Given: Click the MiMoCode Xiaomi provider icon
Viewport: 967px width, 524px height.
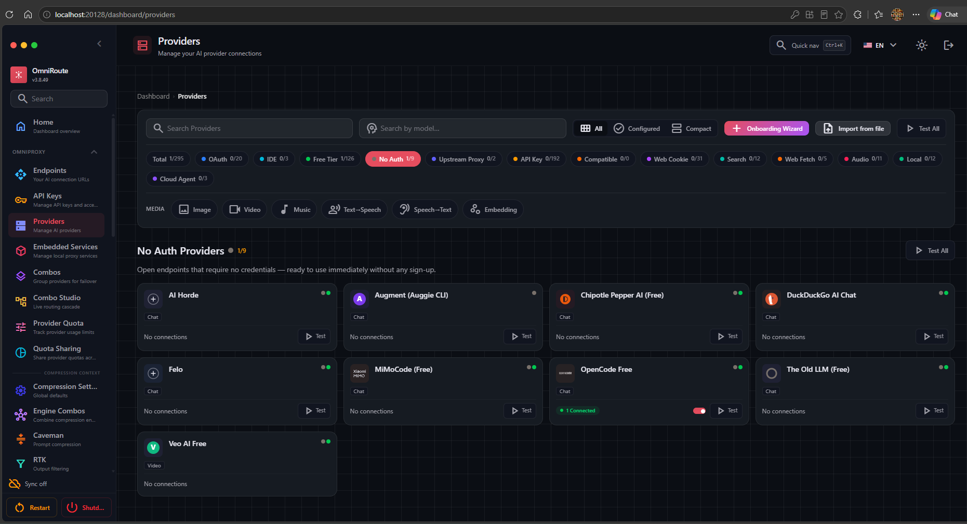Looking at the screenshot, I should click(359, 373).
